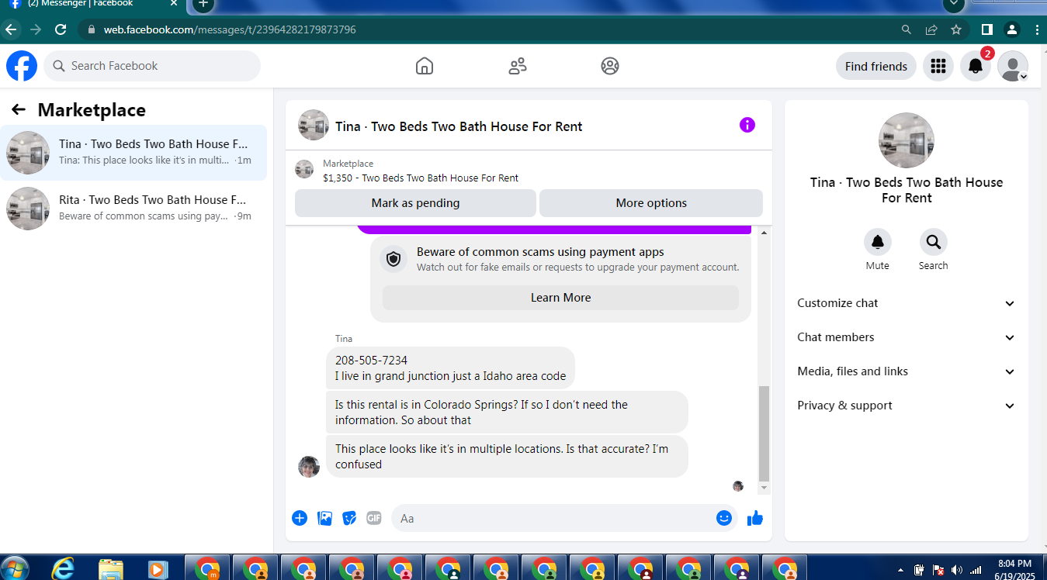
Task: Click the chat scrollbar thumb
Action: 764,433
